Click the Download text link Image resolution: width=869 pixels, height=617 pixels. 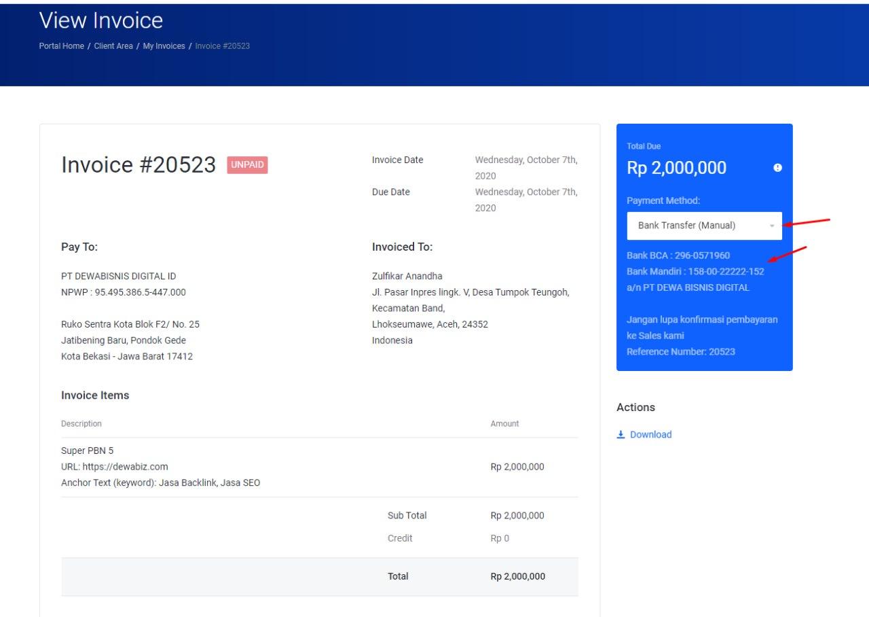click(x=650, y=435)
